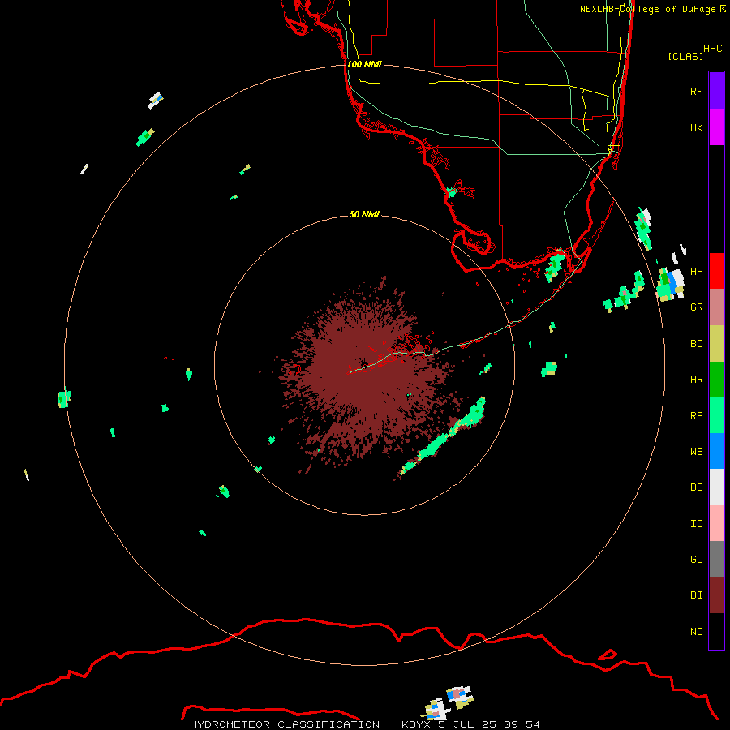Image resolution: width=730 pixels, height=730 pixels.
Task: Click the 'WS' legend label
Action: click(x=696, y=451)
